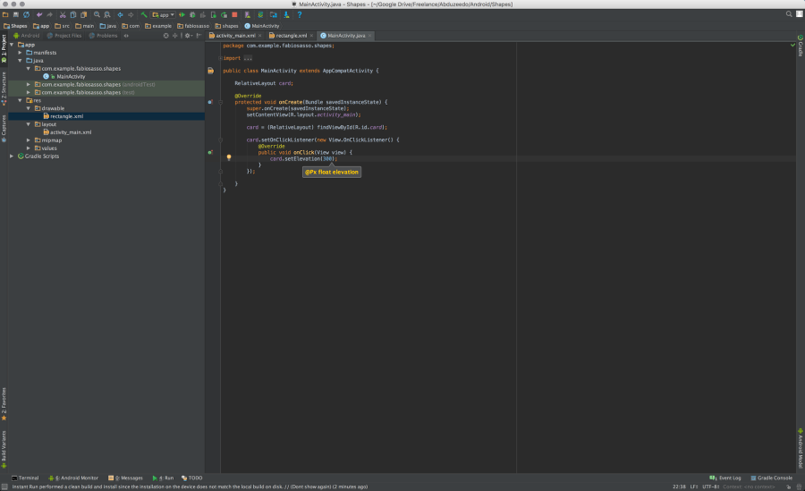Expand the androidTest package node
The width and height of the screenshot is (805, 491).
(x=29, y=84)
